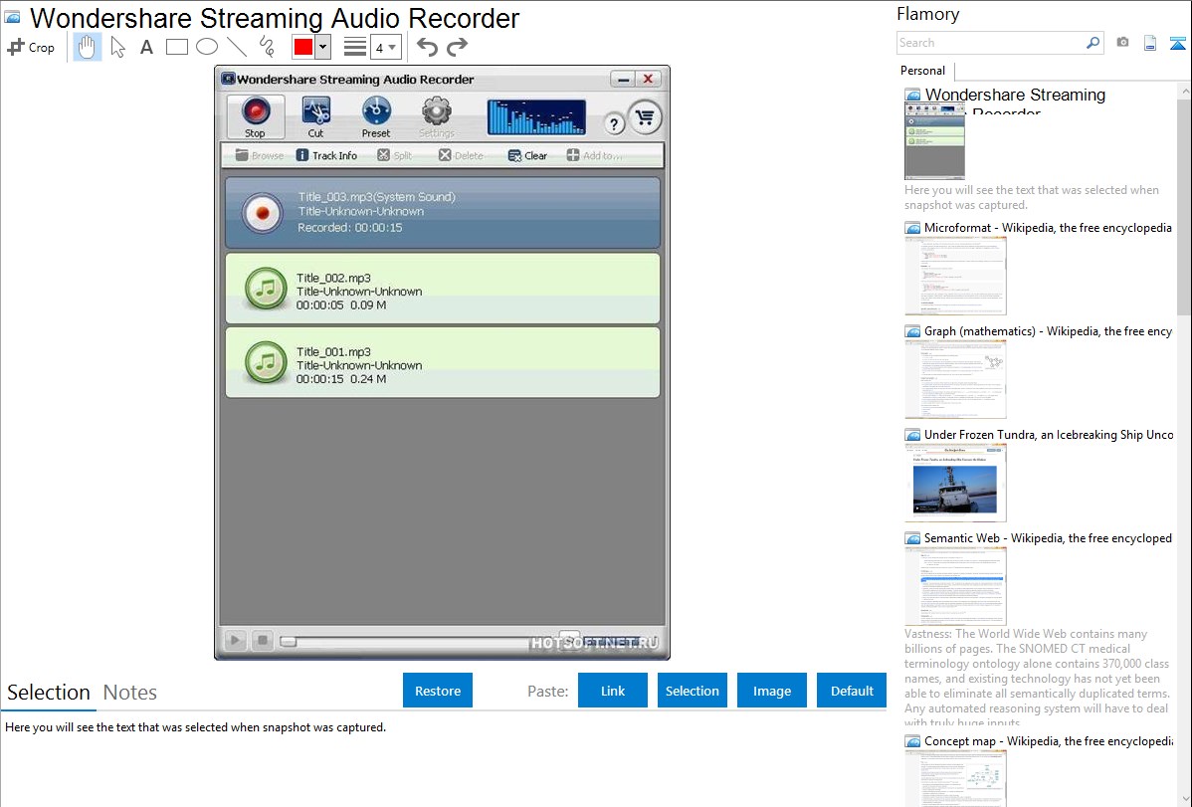
Task: Click Browse in the recorder toolbar
Action: click(x=260, y=155)
